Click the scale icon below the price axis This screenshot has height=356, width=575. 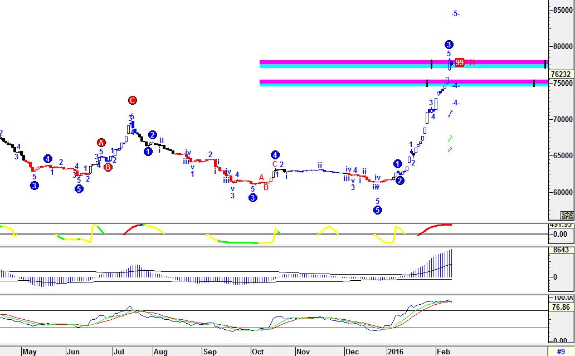567,216
